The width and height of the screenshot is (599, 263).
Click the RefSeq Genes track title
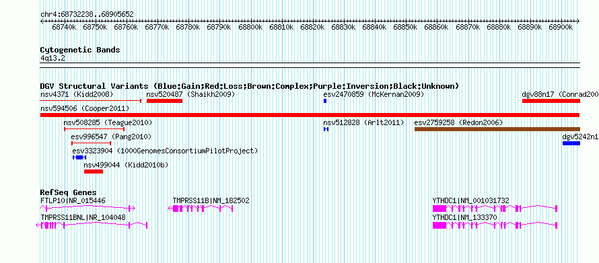[69, 192]
